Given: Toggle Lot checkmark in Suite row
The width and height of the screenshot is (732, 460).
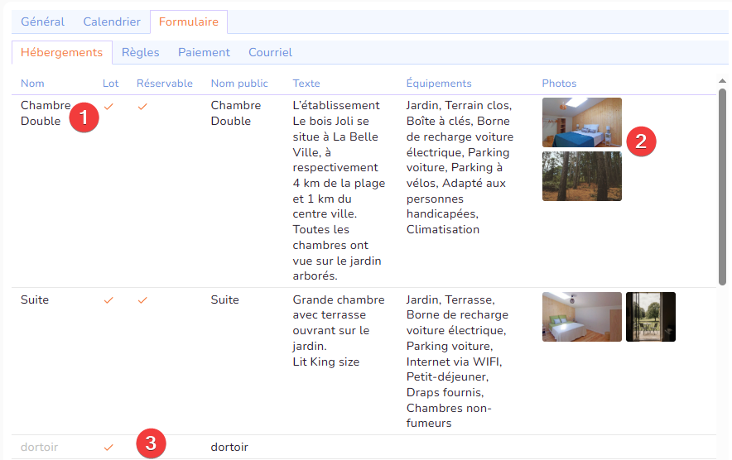Looking at the screenshot, I should coord(108,300).
